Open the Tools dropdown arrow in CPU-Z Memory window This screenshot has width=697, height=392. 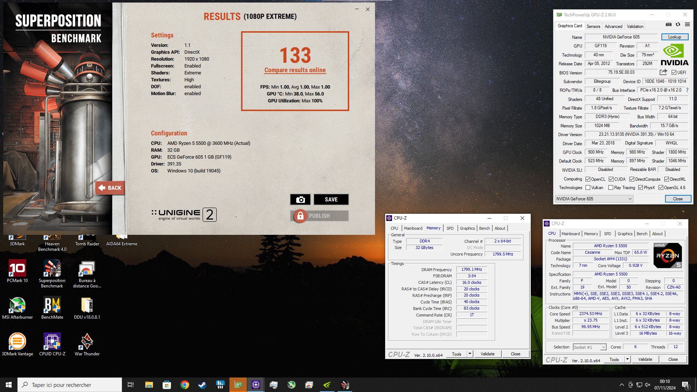pyautogui.click(x=470, y=354)
